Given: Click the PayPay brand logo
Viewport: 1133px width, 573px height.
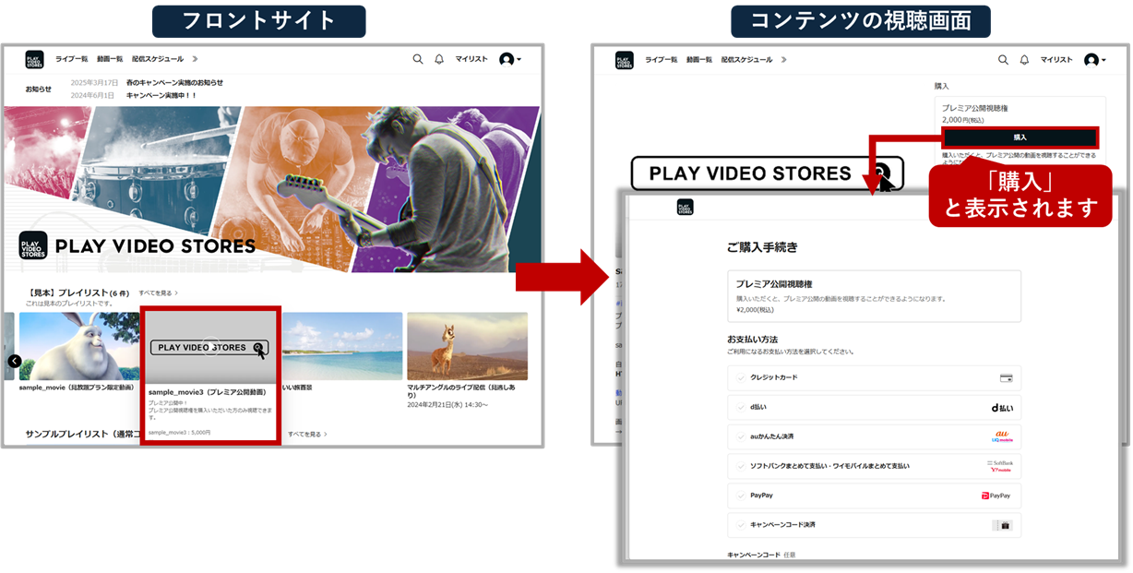Looking at the screenshot, I should 996,495.
